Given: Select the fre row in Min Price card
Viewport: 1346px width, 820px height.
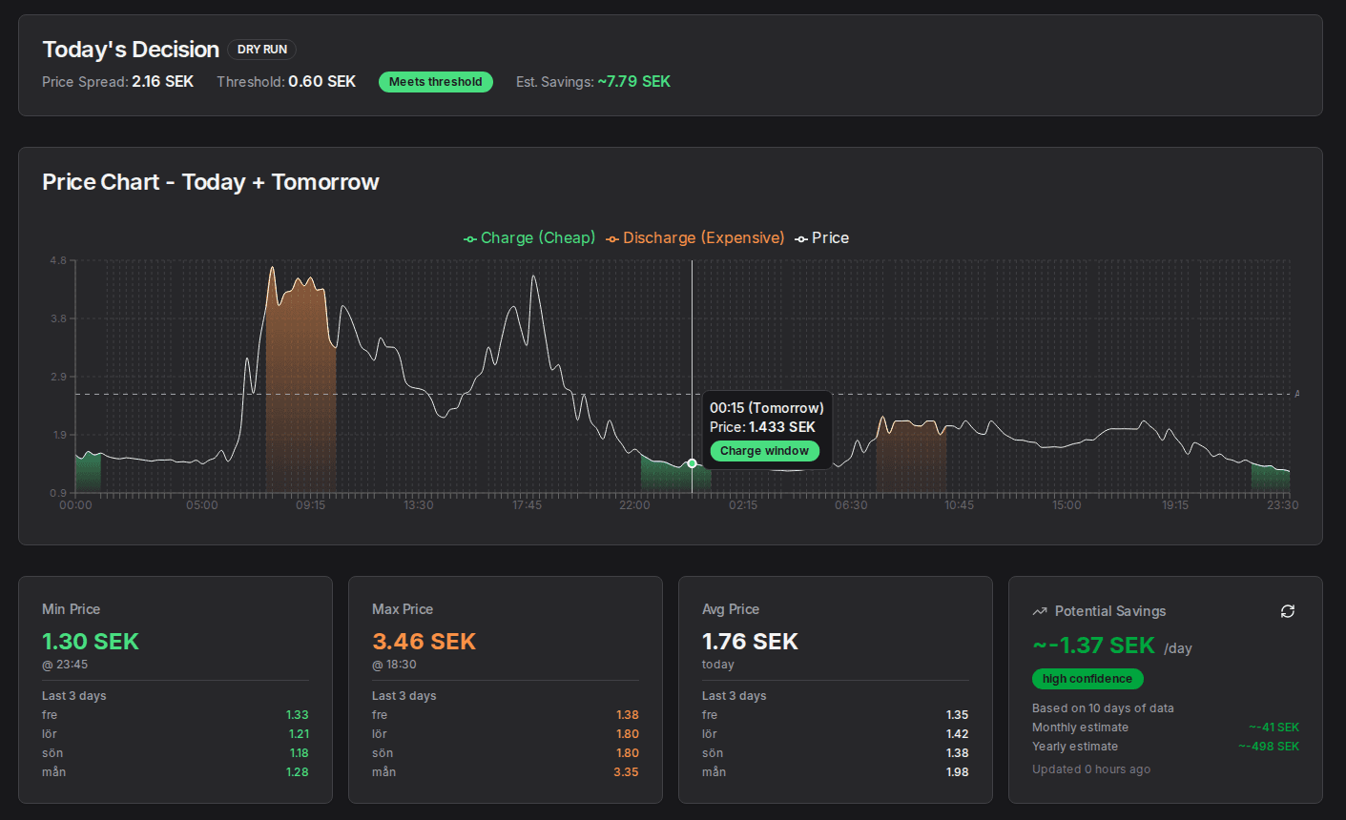Looking at the screenshot, I should [x=175, y=714].
